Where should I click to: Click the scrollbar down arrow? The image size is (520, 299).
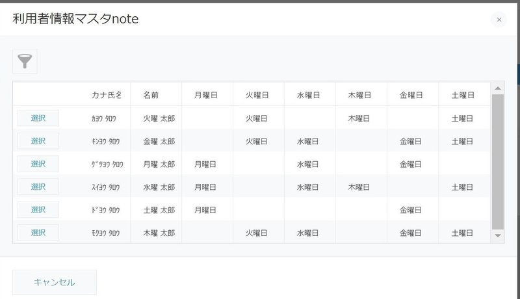(x=498, y=235)
